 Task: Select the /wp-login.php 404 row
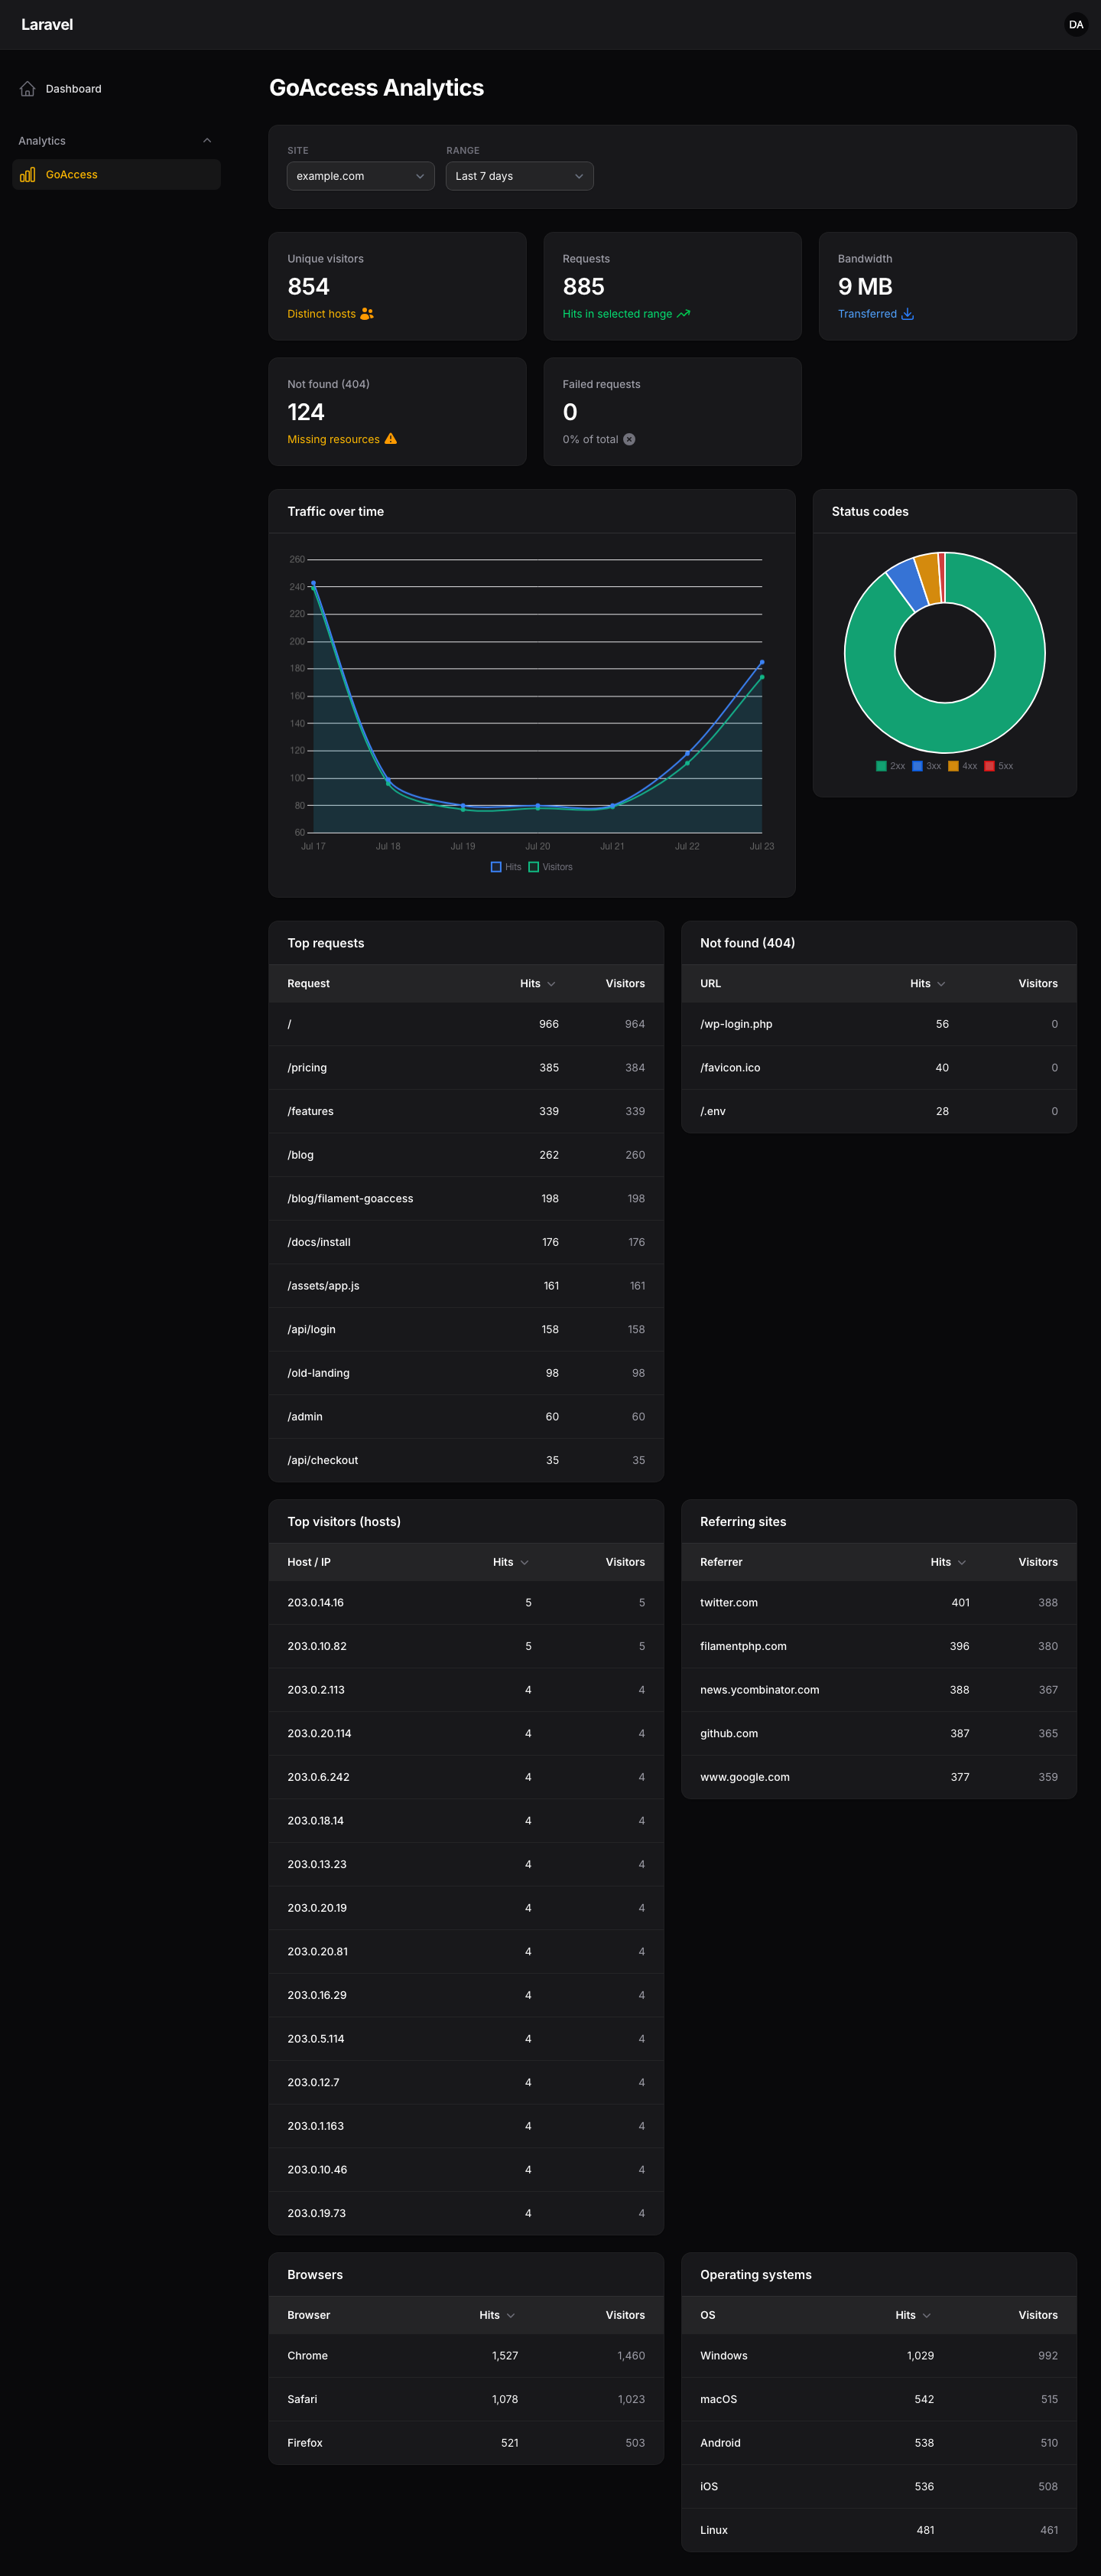pos(879,1024)
